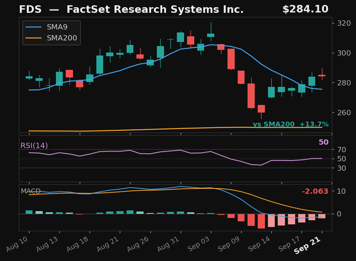Click the 260 price axis label
This screenshot has width=356, height=261.
tap(344, 113)
